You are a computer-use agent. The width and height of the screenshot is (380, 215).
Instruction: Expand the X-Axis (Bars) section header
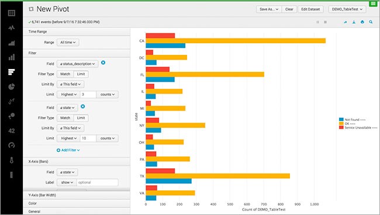(x=77, y=161)
